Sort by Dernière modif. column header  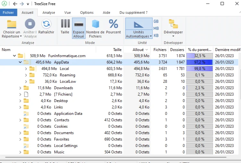pyautogui.click(x=227, y=50)
